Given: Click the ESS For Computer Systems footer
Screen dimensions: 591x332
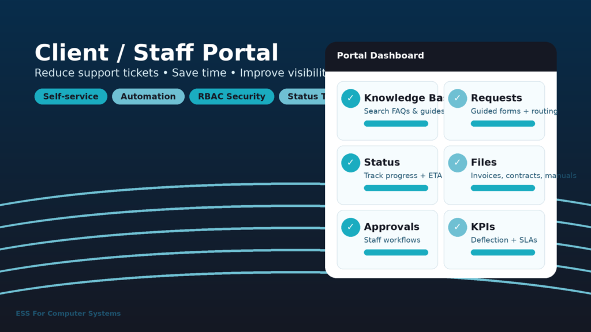Looking at the screenshot, I should [x=68, y=314].
